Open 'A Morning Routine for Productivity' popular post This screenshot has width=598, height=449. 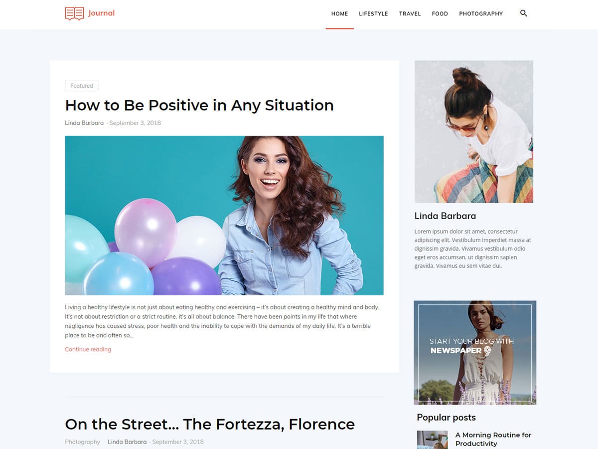point(493,439)
